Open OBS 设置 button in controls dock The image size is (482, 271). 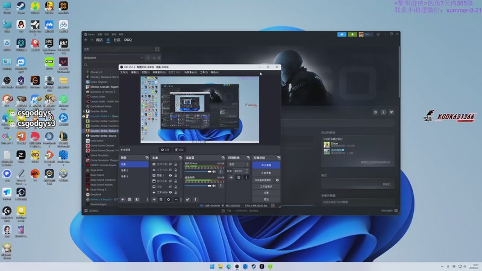click(266, 193)
